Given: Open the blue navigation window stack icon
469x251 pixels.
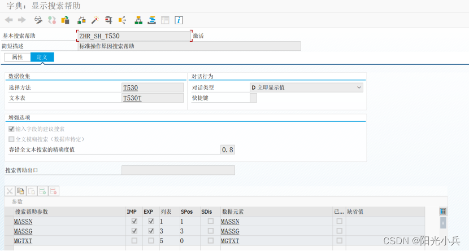Looking at the screenshot, I should tap(152, 20).
